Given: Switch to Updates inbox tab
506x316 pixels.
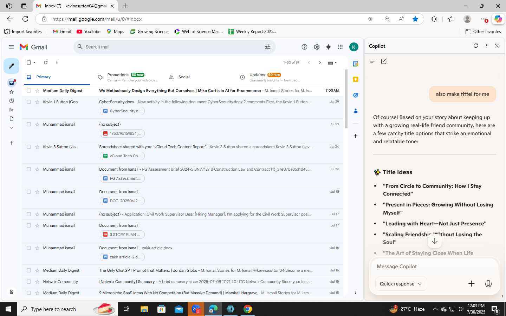Looking at the screenshot, I should [x=270, y=77].
